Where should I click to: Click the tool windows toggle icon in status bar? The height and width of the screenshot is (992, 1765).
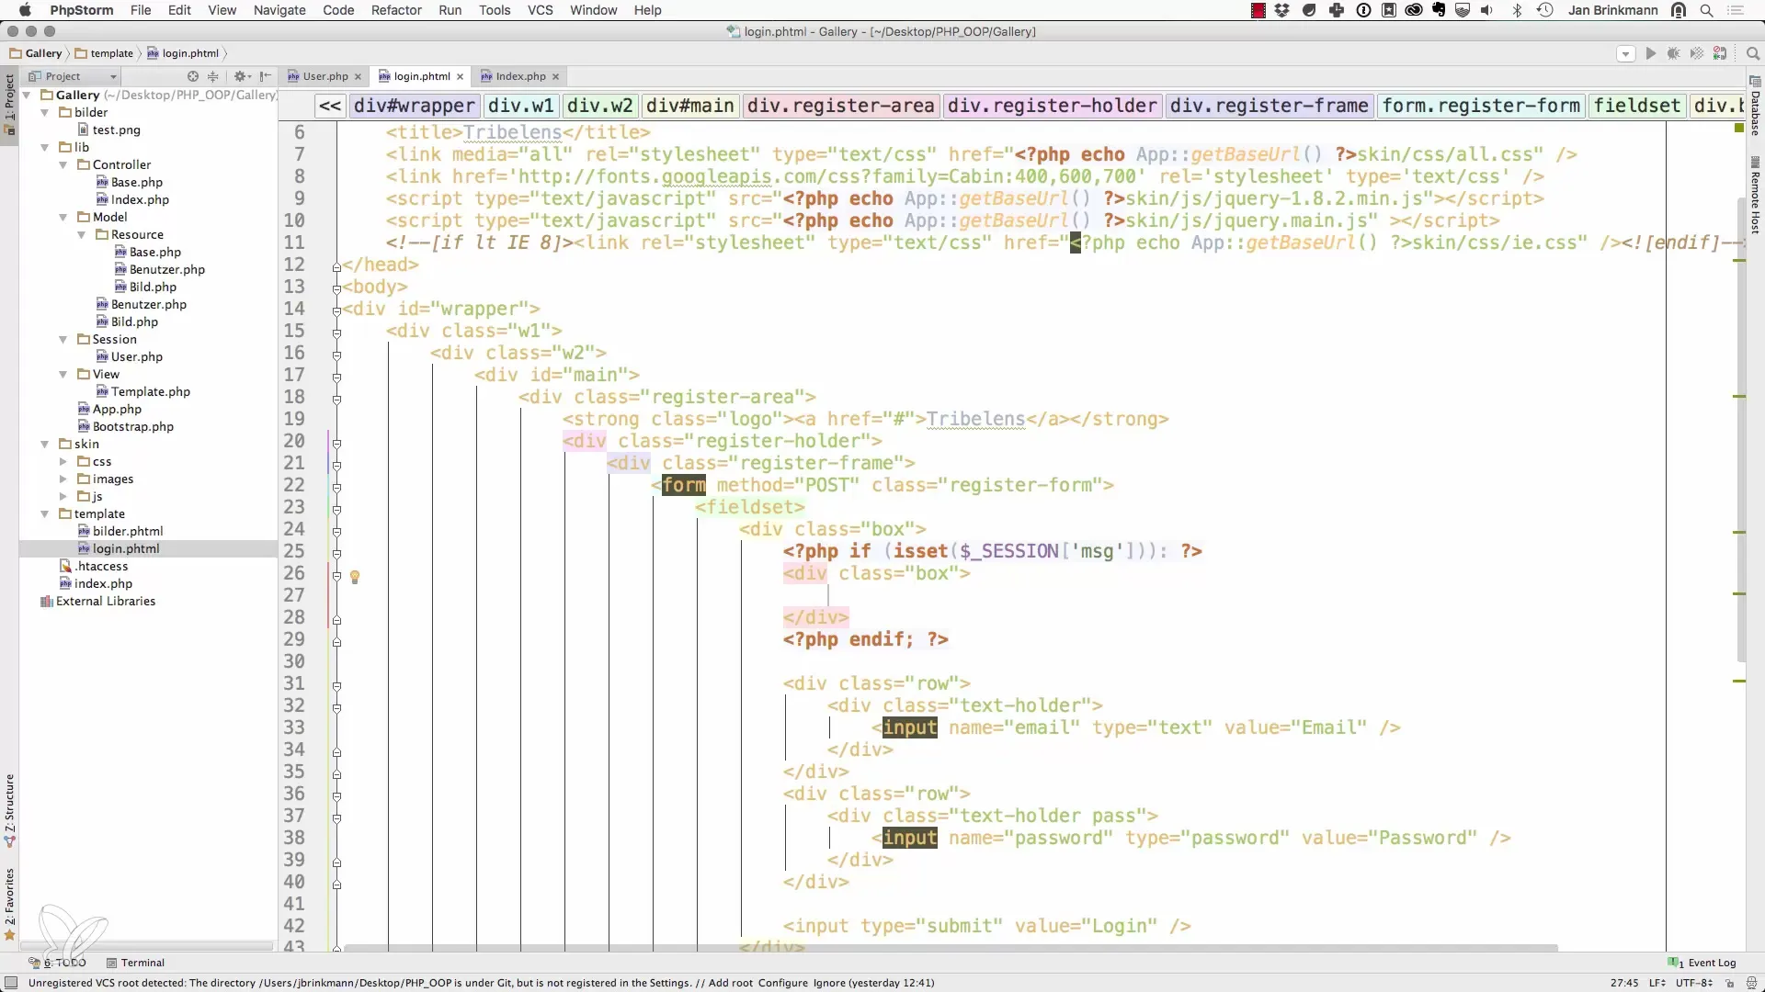[11, 983]
